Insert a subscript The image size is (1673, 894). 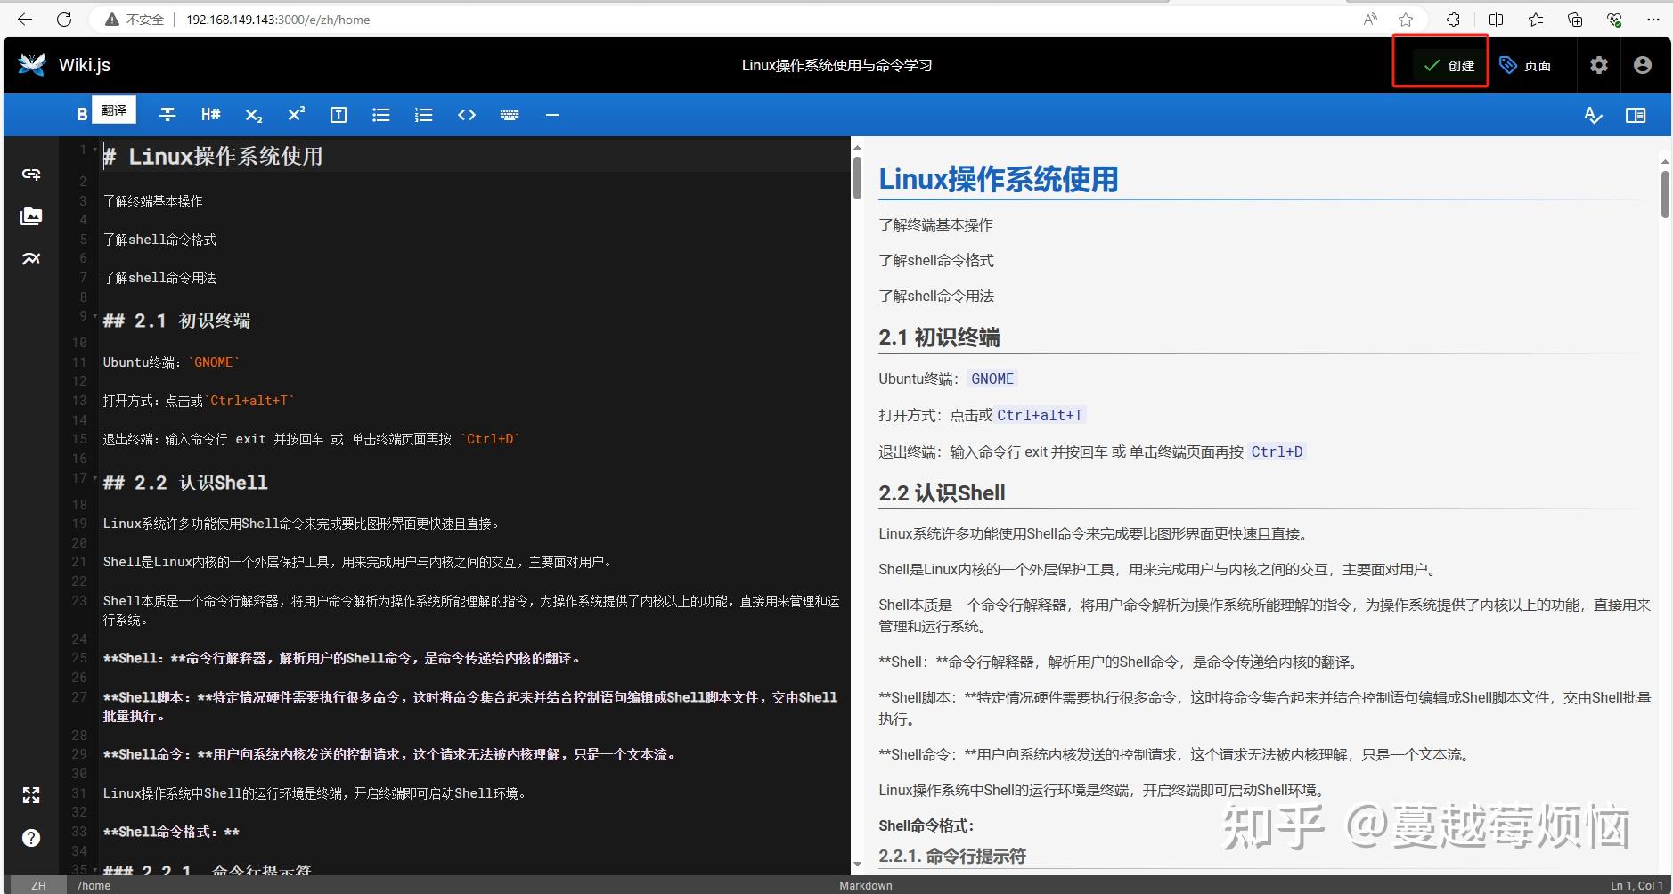(x=253, y=114)
